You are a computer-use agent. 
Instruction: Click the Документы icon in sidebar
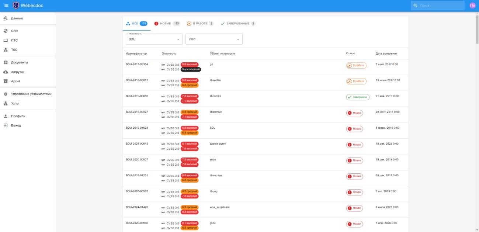coord(6,62)
